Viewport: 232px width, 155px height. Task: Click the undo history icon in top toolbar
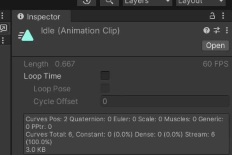click(x=87, y=2)
